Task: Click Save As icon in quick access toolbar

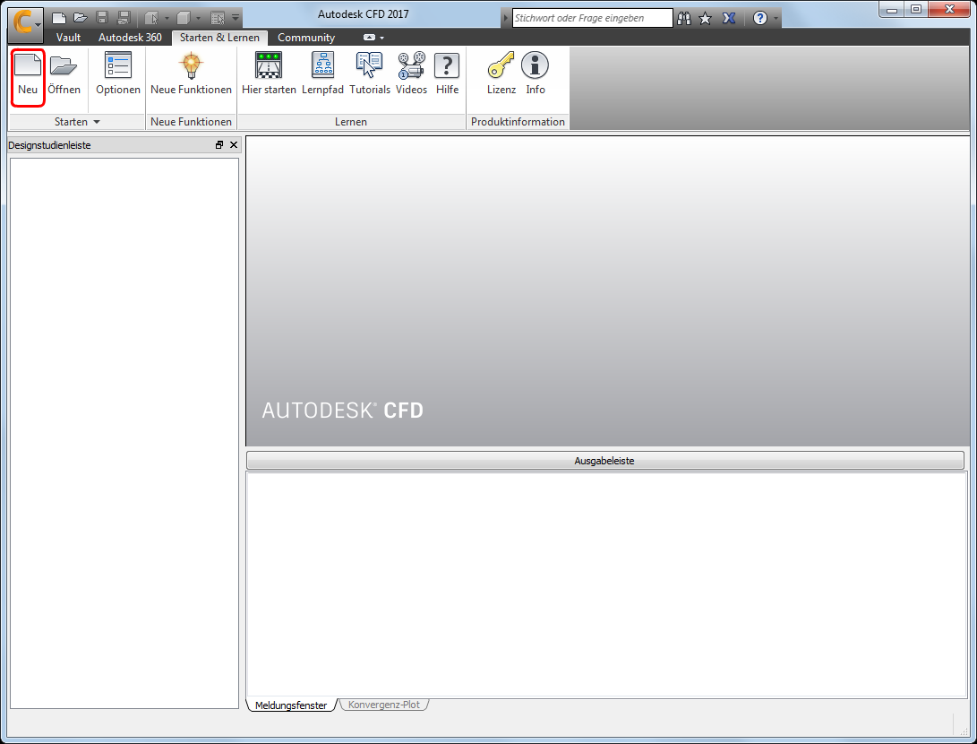Action: (124, 18)
